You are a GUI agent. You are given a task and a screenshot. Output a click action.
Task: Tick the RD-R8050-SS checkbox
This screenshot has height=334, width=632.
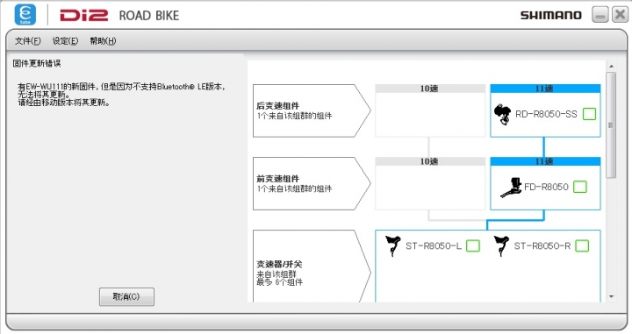589,114
